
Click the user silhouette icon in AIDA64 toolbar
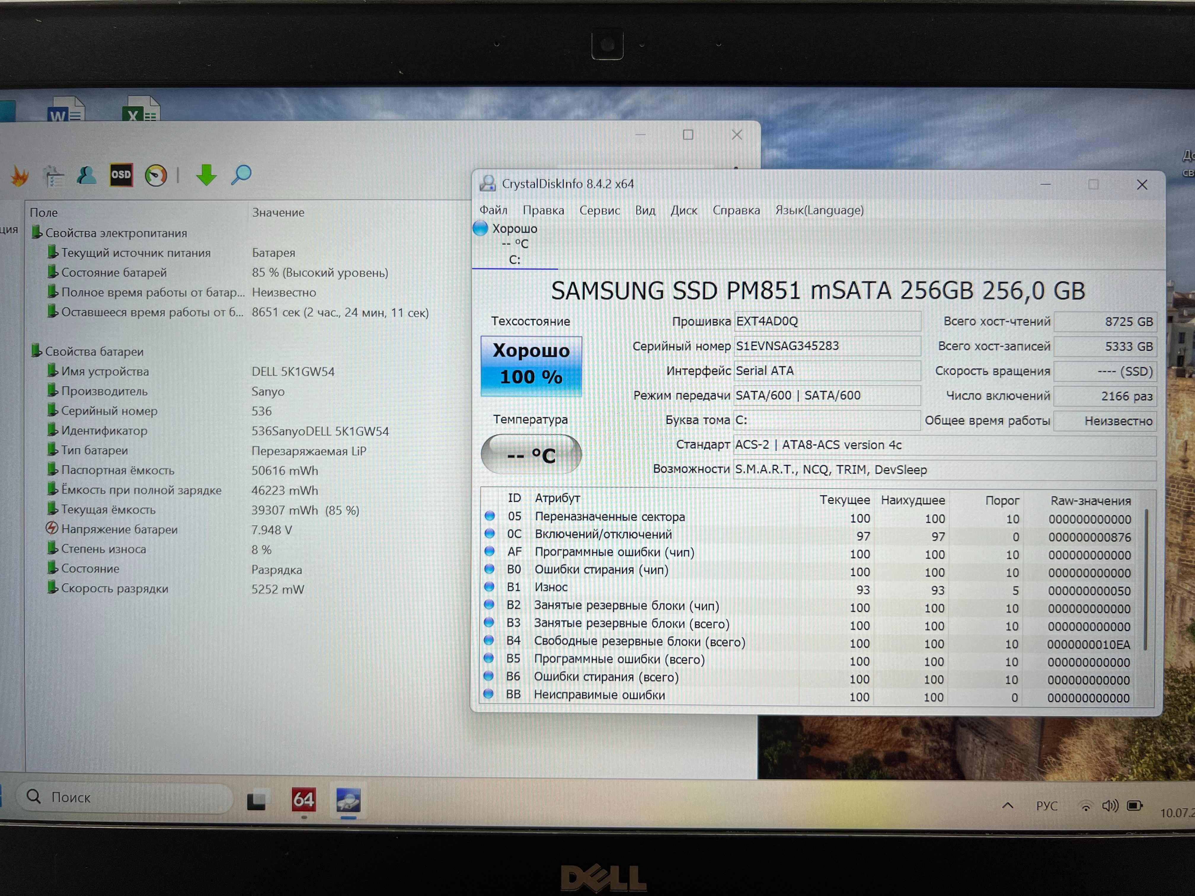tap(87, 175)
